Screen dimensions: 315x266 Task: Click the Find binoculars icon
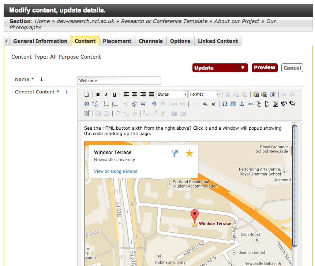[87, 104]
